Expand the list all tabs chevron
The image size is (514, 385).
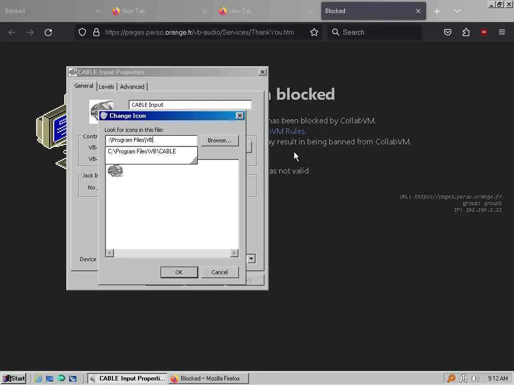[x=457, y=11]
